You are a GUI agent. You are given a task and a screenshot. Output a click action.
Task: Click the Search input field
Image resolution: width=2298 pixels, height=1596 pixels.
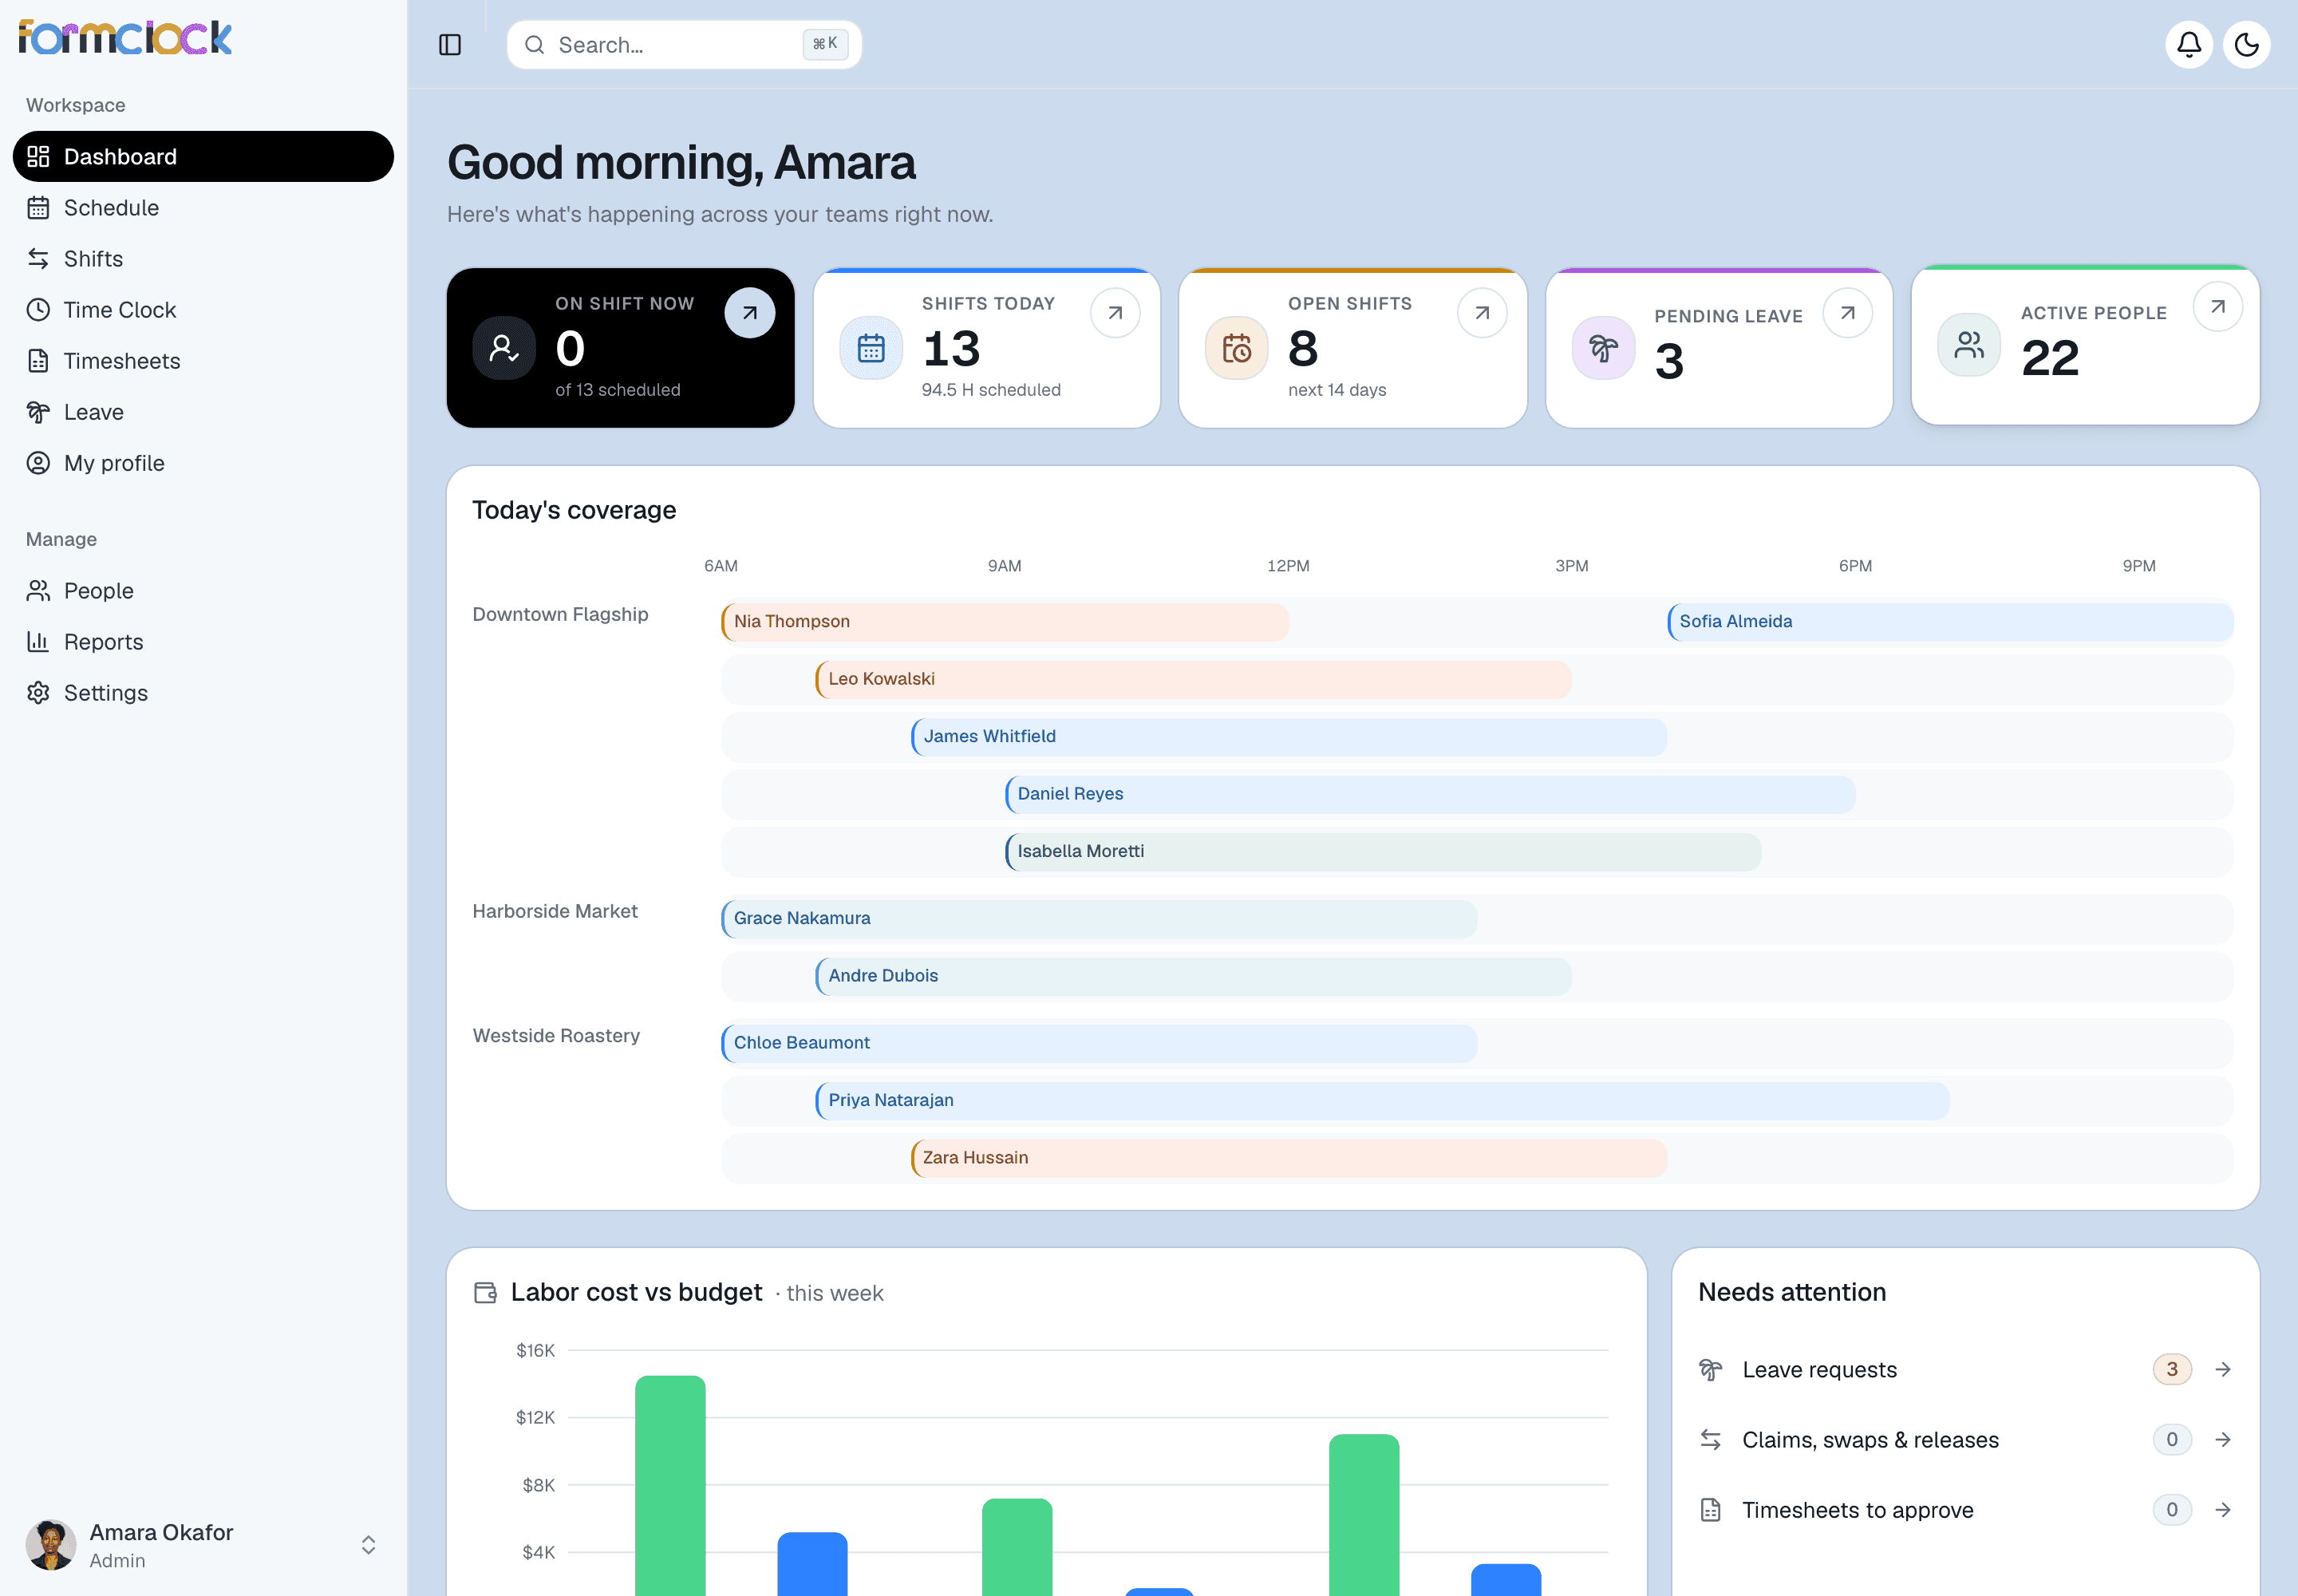tap(684, 45)
